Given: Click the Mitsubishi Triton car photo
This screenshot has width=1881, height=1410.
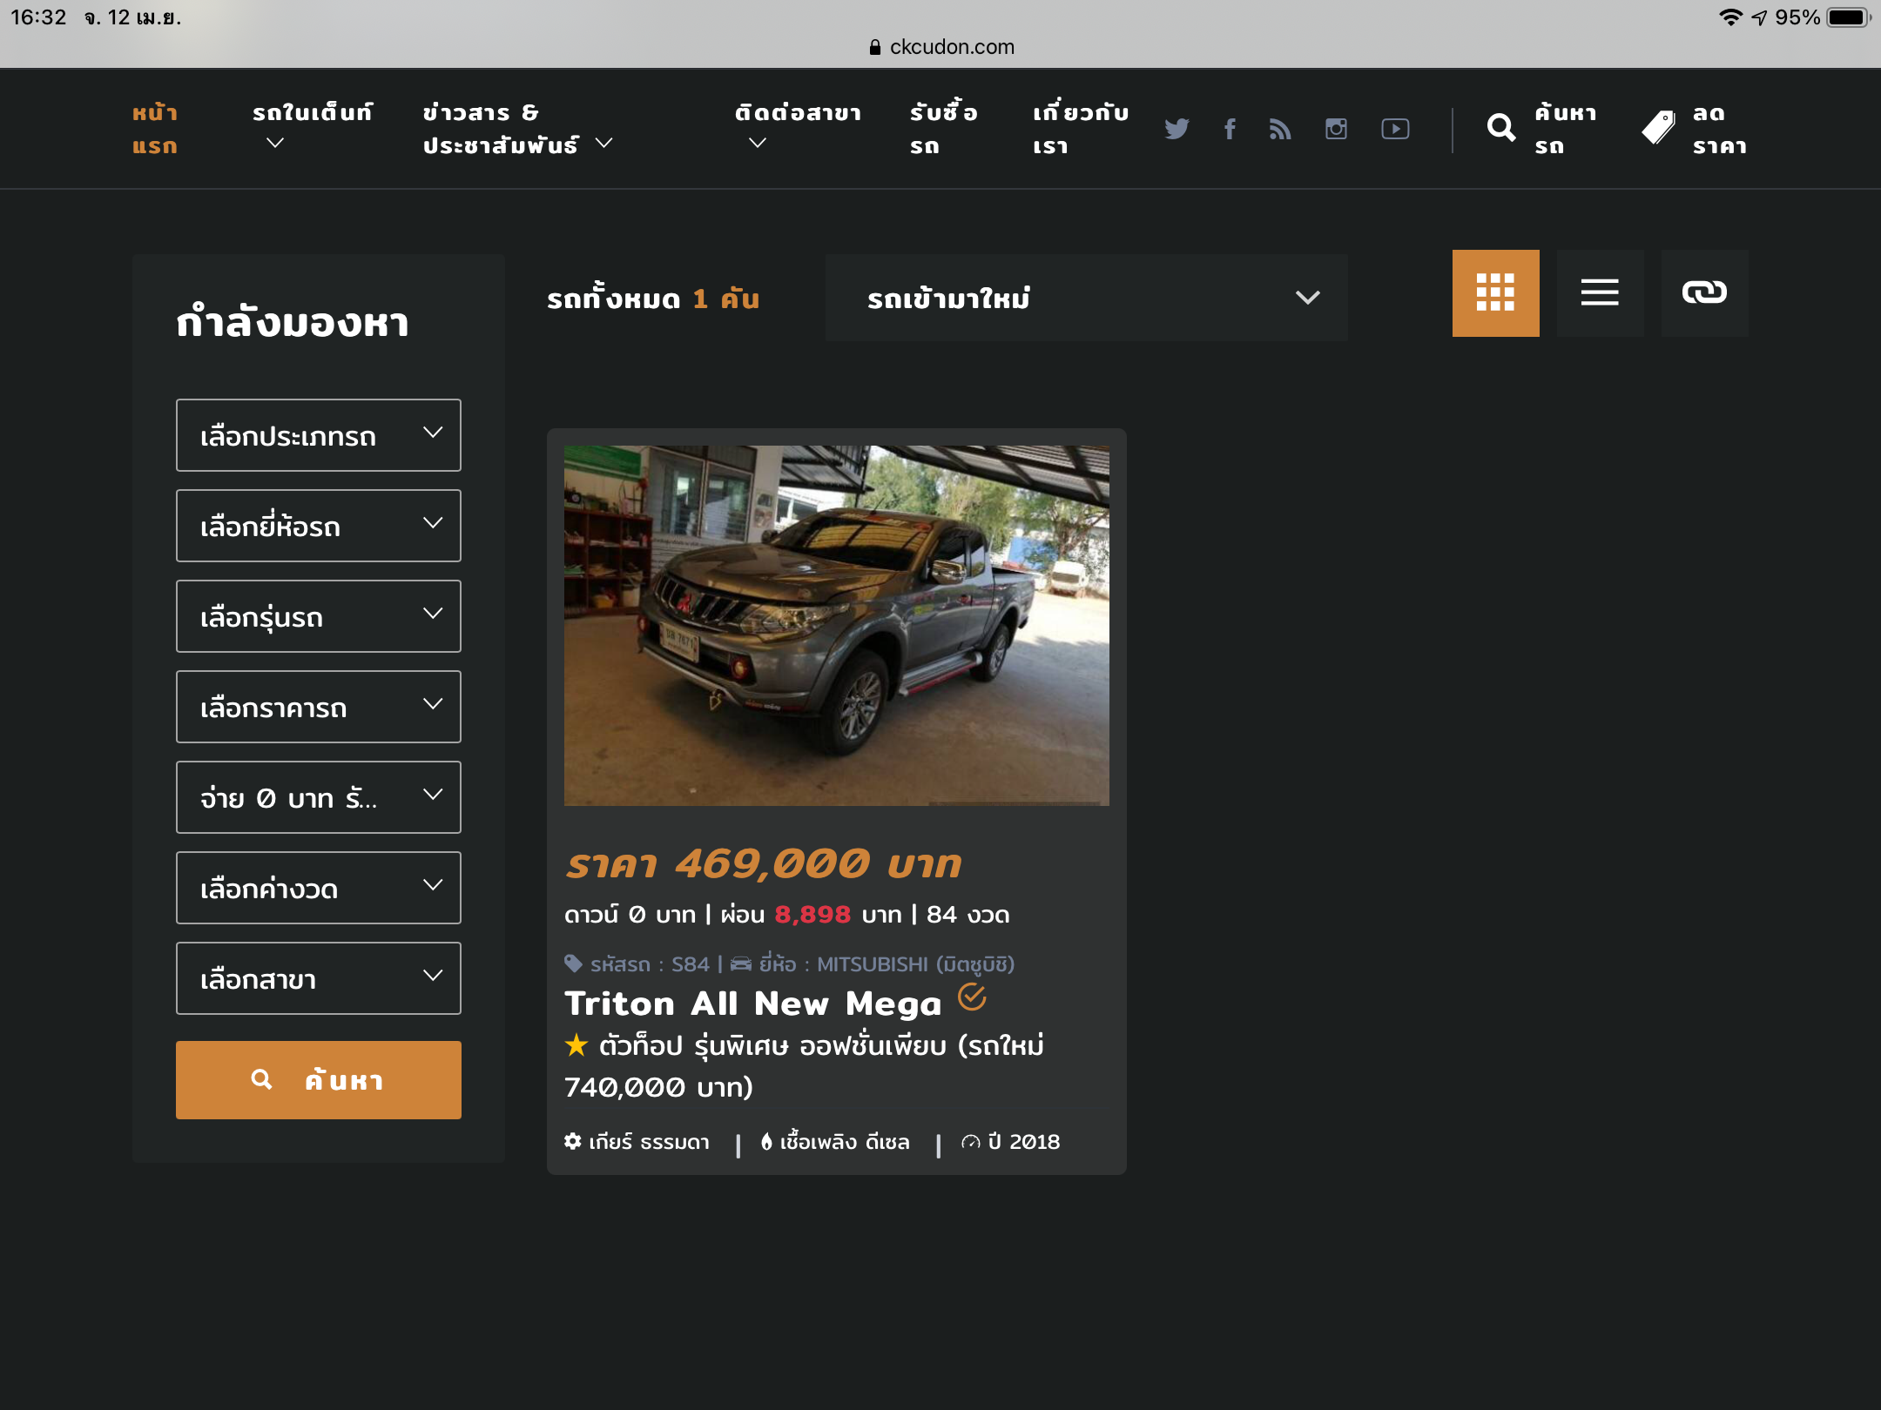Looking at the screenshot, I should (836, 625).
